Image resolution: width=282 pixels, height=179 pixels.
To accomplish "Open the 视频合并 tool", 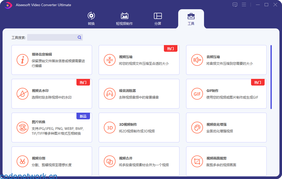I will [x=139, y=161].
